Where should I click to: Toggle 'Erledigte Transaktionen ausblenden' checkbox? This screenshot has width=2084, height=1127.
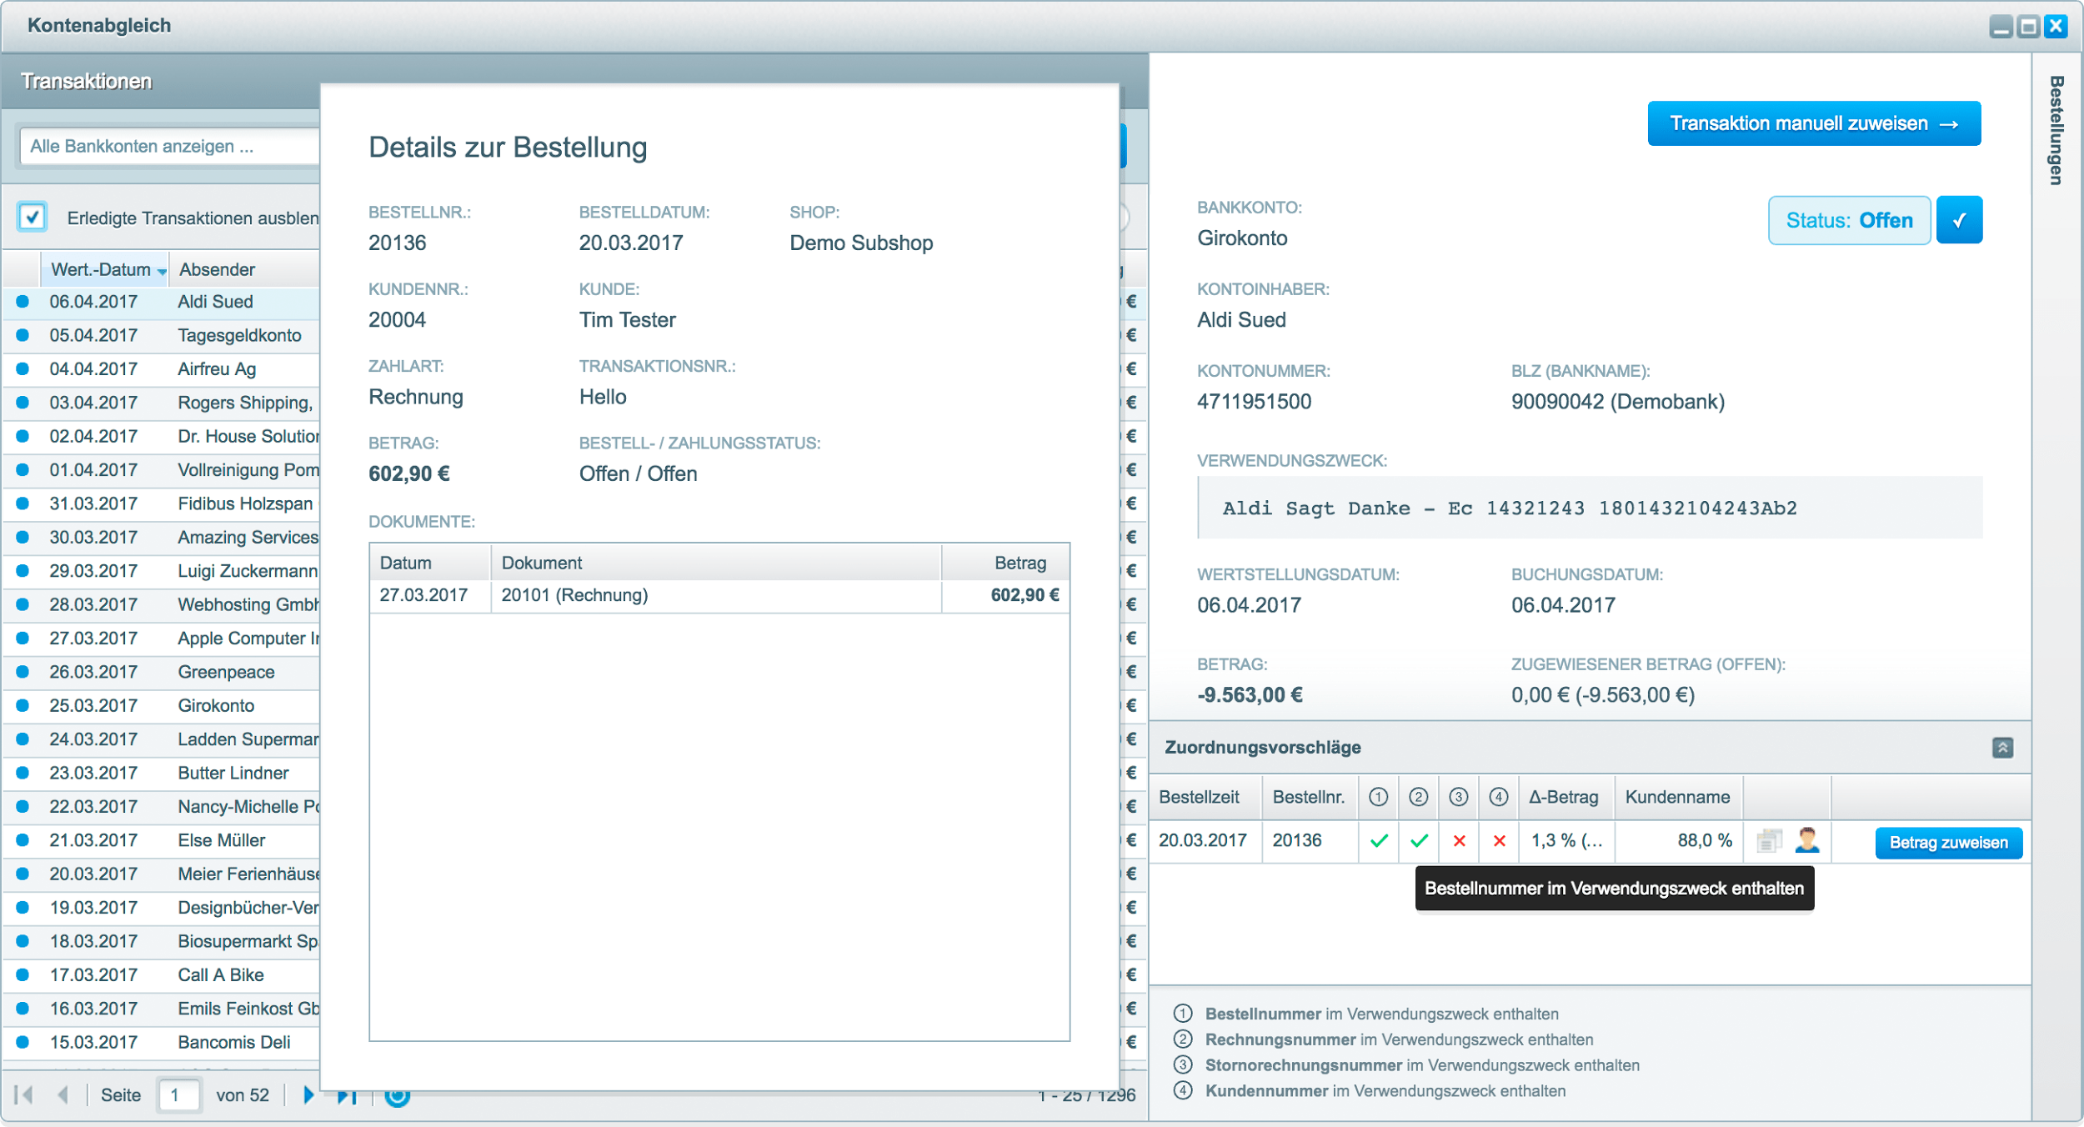click(x=32, y=218)
